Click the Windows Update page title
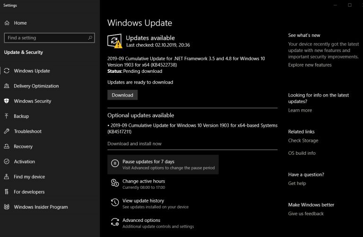363x237 pixels. point(140,23)
